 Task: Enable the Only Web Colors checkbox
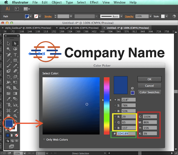pos(44,140)
